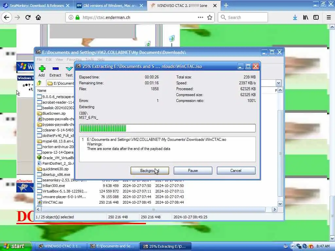Reload the current page
Screen dimensions: 335x251
(28, 17)
